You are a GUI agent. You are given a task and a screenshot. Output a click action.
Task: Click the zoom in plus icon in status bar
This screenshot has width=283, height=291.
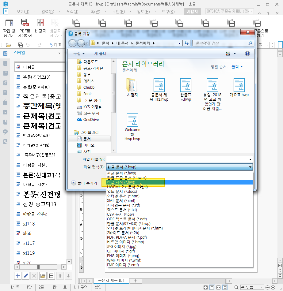(x=273, y=287)
